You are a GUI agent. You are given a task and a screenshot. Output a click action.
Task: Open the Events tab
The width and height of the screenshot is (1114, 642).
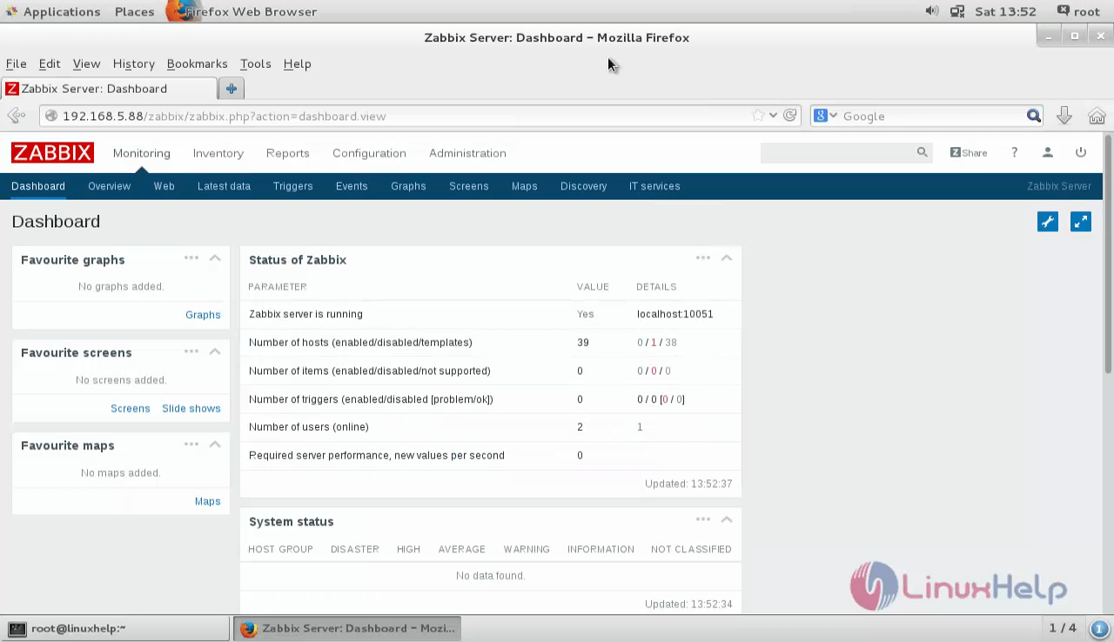(x=352, y=186)
